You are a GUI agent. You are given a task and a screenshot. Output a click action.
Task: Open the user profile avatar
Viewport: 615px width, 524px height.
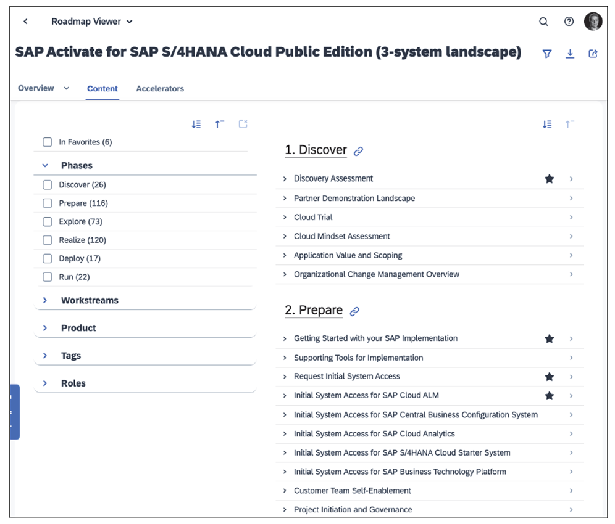point(593,21)
